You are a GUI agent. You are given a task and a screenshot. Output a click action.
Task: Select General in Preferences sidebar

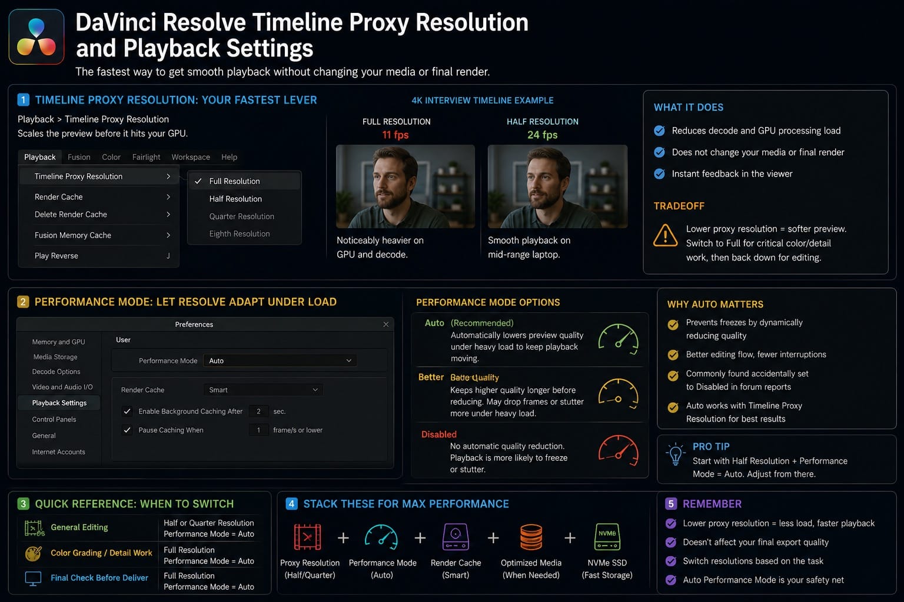(x=44, y=436)
